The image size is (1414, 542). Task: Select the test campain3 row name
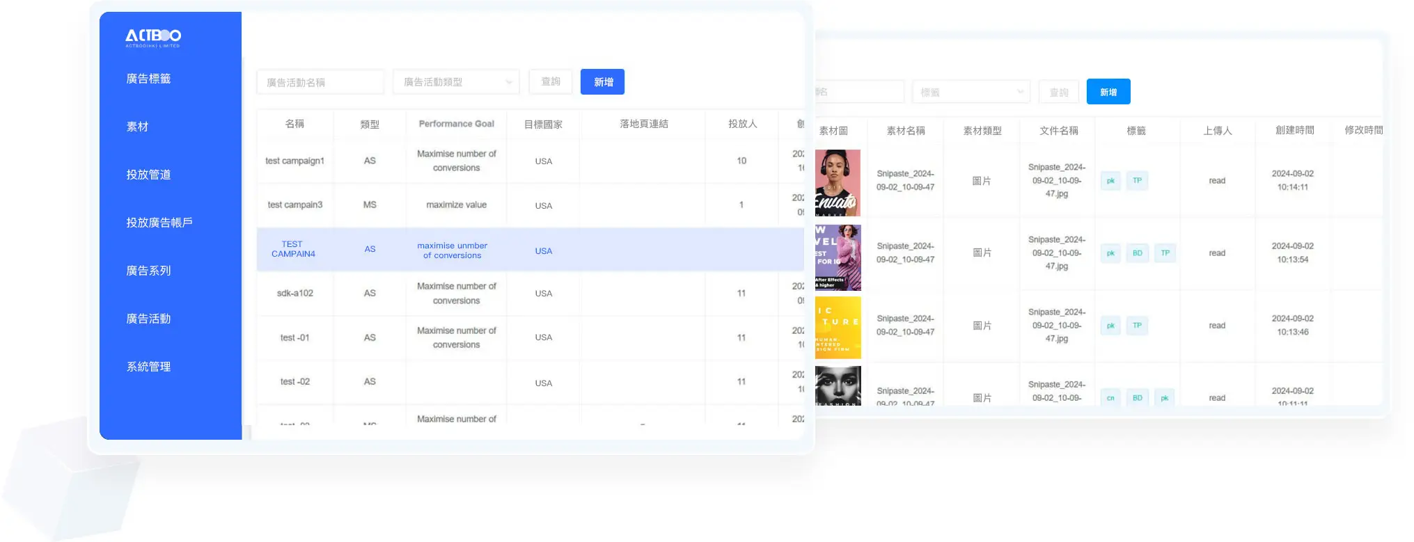click(x=294, y=205)
